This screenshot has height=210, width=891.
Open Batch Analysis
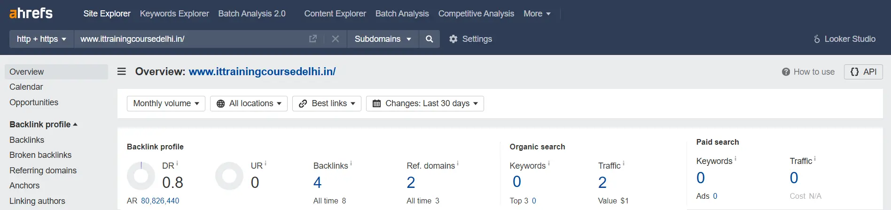click(x=402, y=14)
